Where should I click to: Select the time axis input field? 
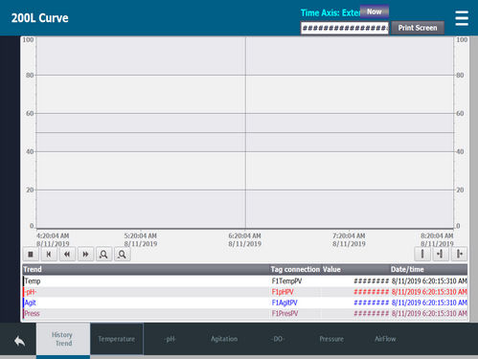point(345,28)
